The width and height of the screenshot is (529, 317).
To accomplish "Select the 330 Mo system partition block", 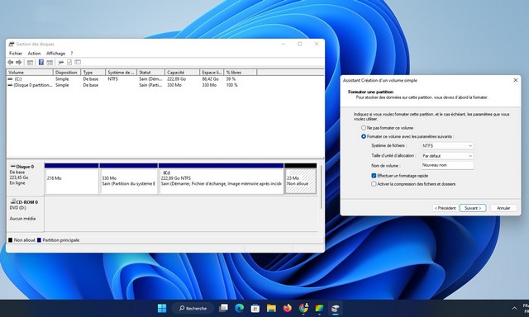I will point(129,179).
